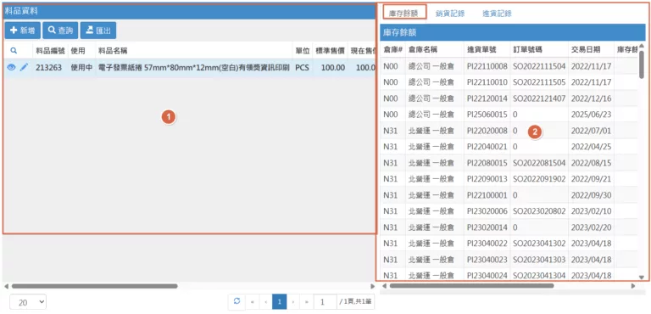Screen dimensions: 651x314
Task: Click order number SO2022091902
Action: click(539, 179)
